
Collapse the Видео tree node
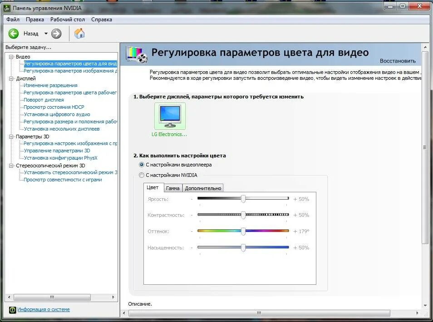pos(11,57)
